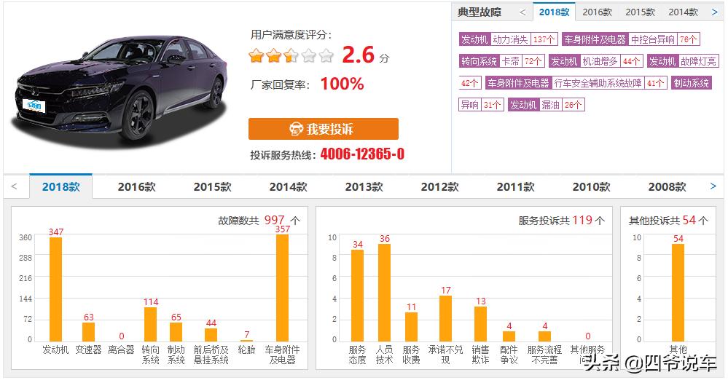Screen dimensions: 728x383
Task: Switch to 2015款 in the 典型故障 panel
Action: (x=640, y=12)
